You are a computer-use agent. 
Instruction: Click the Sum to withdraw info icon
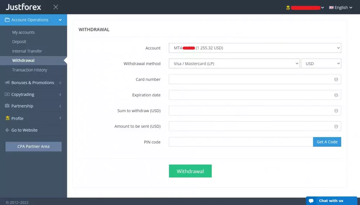click(x=336, y=110)
